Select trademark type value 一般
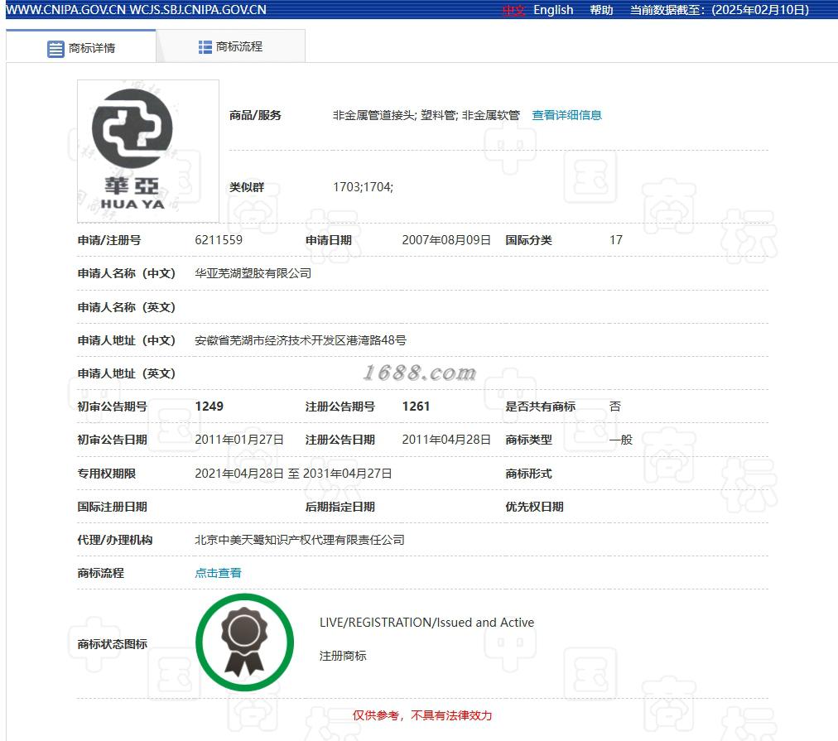Viewport: 838px width, 741px height. (620, 440)
